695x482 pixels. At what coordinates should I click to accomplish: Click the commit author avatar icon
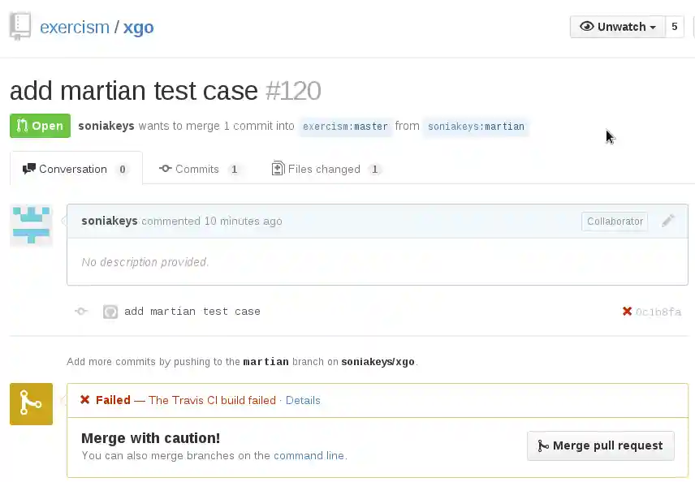click(x=110, y=312)
